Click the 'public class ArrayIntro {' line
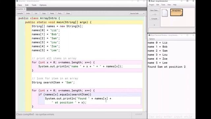 (x=39, y=18)
